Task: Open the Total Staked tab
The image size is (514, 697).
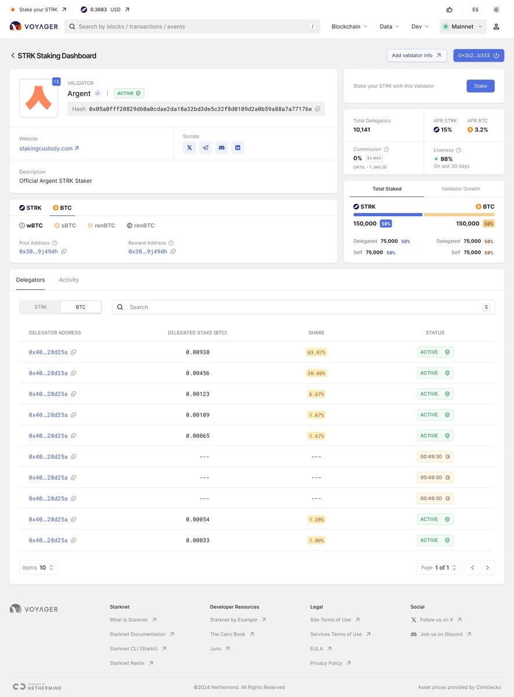Action: (x=387, y=189)
